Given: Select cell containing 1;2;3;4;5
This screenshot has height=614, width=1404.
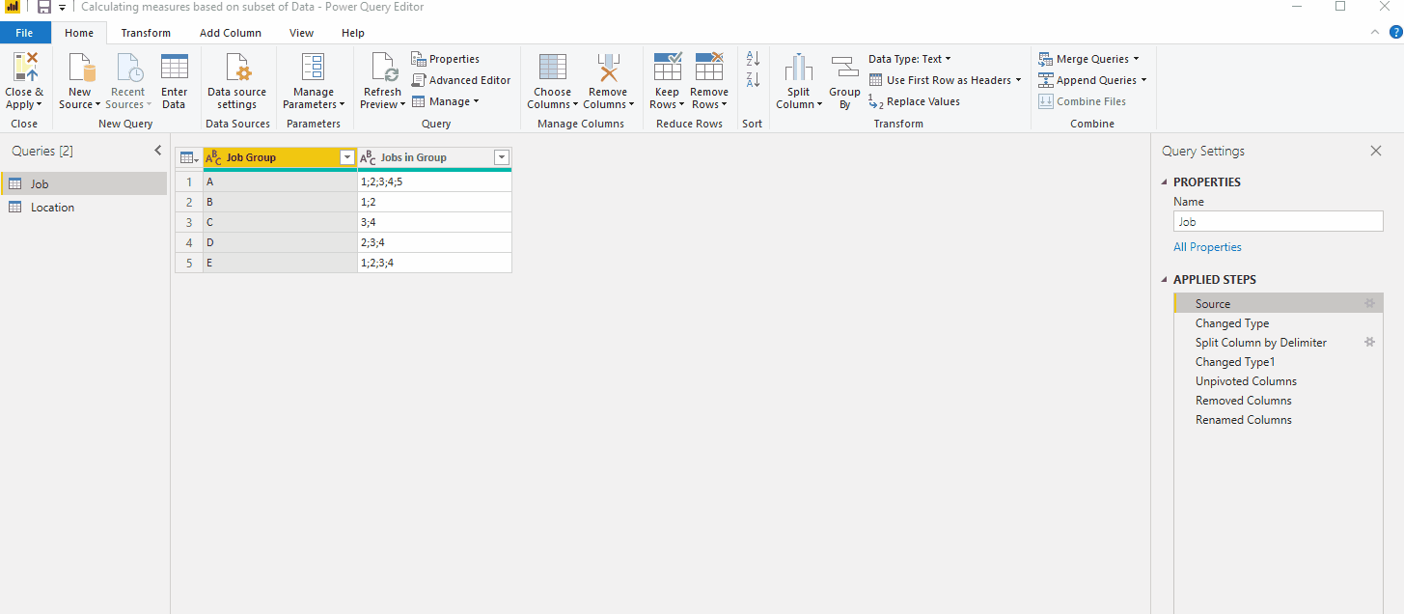Looking at the screenshot, I should pos(434,181).
